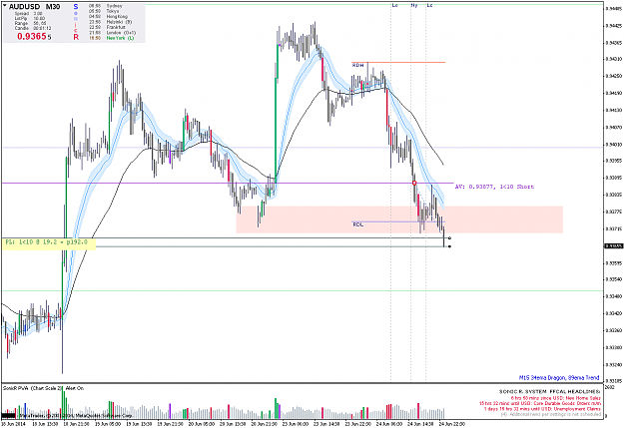Image resolution: width=624 pixels, height=428 pixels.
Task: Click the Unemployment Claims news headline
Action: point(542,409)
